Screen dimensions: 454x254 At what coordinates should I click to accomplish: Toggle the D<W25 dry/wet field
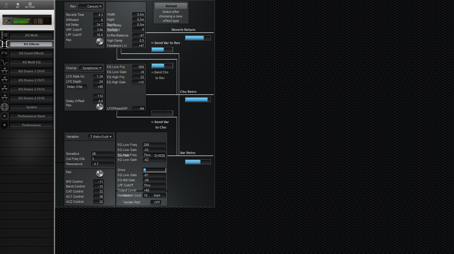(x=160, y=155)
